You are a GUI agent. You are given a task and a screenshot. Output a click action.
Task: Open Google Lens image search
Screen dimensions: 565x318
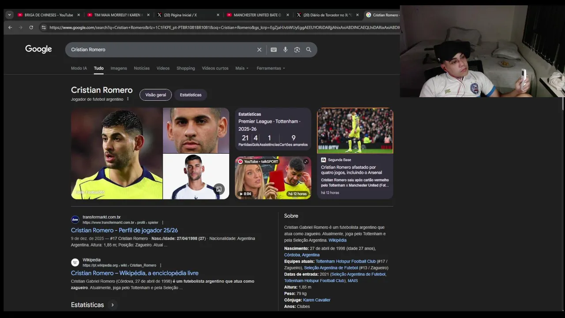pos(297,49)
